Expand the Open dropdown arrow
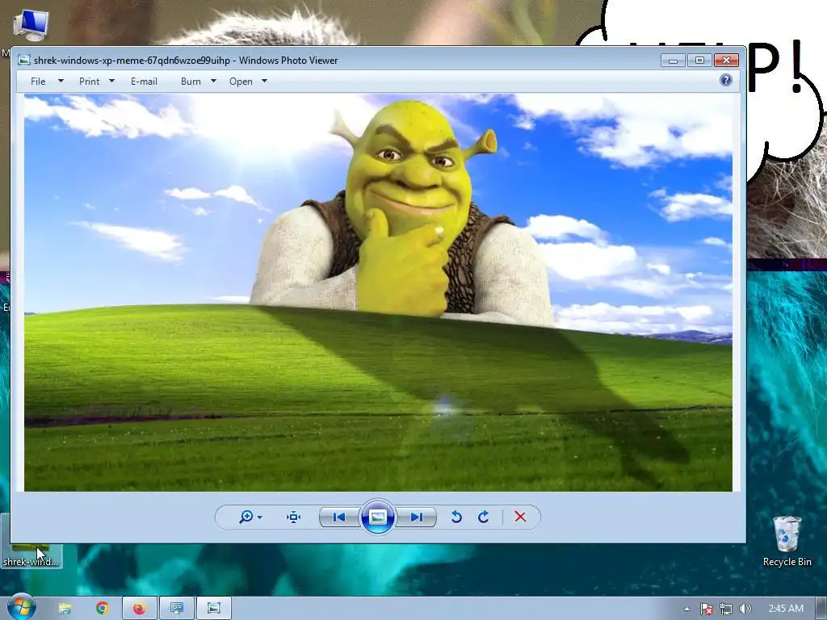827x620 pixels. (265, 82)
